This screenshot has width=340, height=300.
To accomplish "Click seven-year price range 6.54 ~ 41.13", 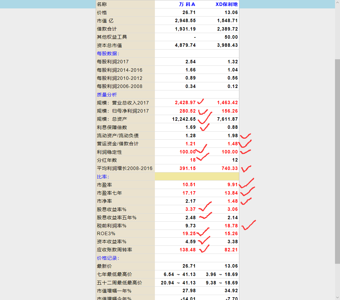I will coord(180,274).
